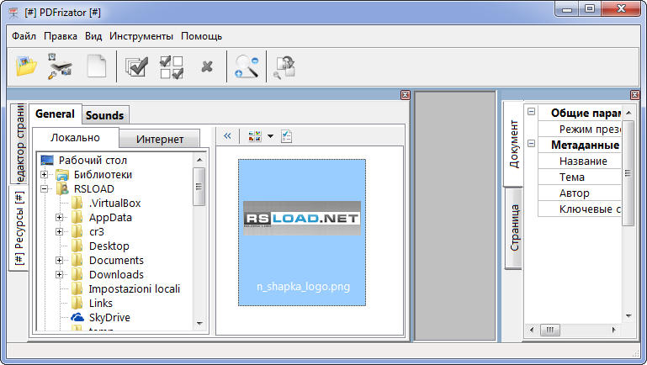
Task: Click the magnifier zoom toolbar icon
Action: point(247,66)
